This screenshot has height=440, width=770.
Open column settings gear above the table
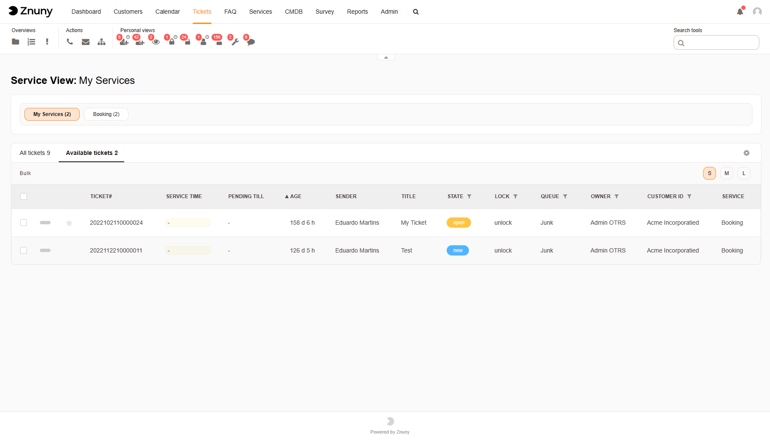[746, 153]
